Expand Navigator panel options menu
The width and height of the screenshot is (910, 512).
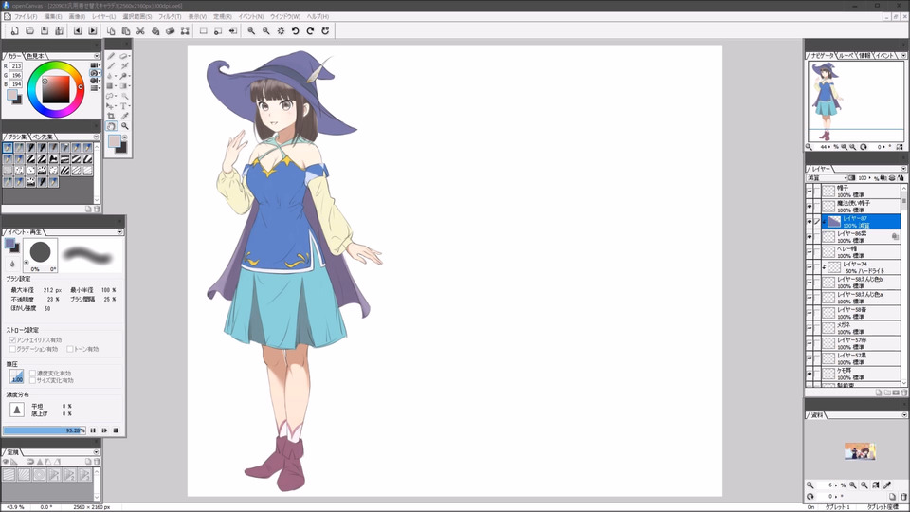(x=903, y=55)
